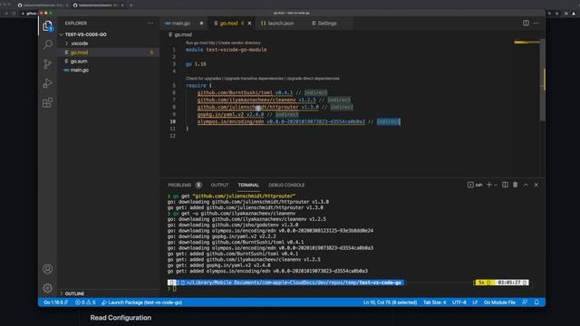Screen dimensions: 580x326
Task: Open the BurntSushi/toml module link
Action: click(x=235, y=92)
